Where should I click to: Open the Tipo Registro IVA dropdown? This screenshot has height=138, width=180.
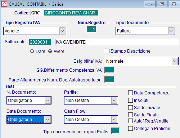62,31
